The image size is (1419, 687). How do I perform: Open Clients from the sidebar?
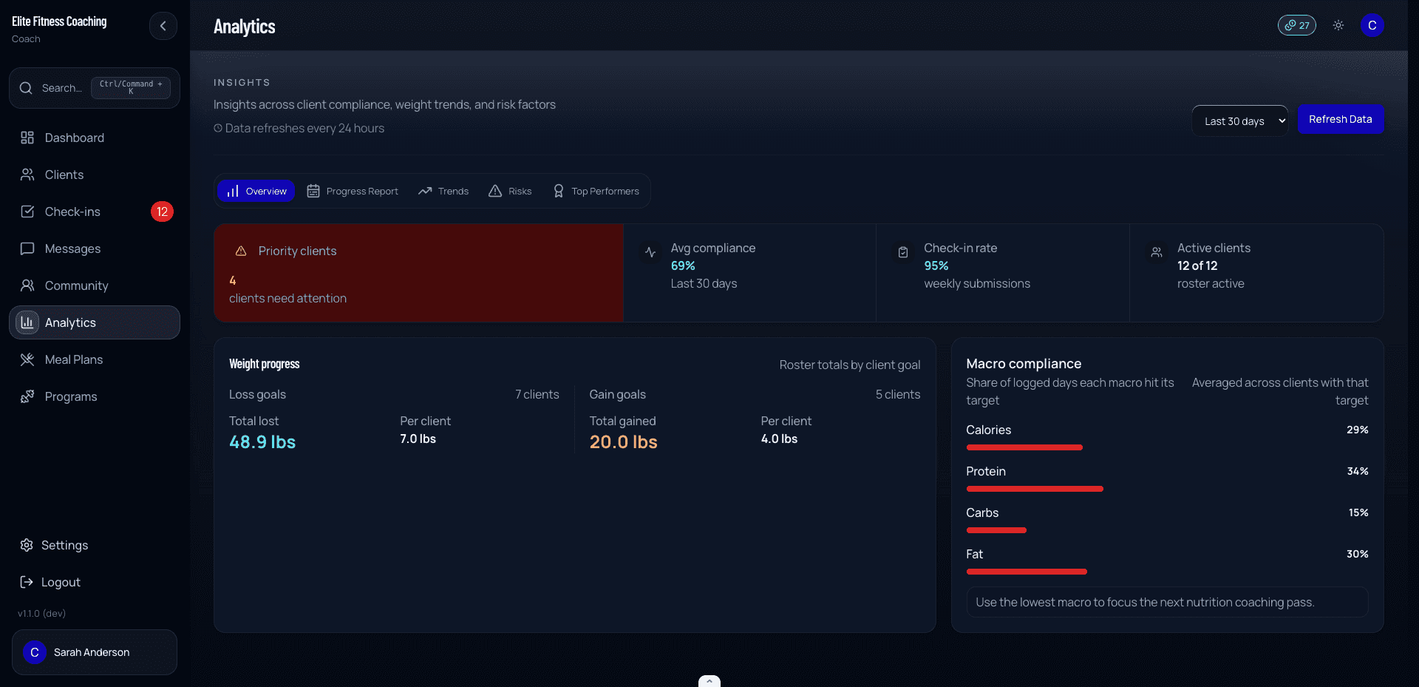[95, 175]
